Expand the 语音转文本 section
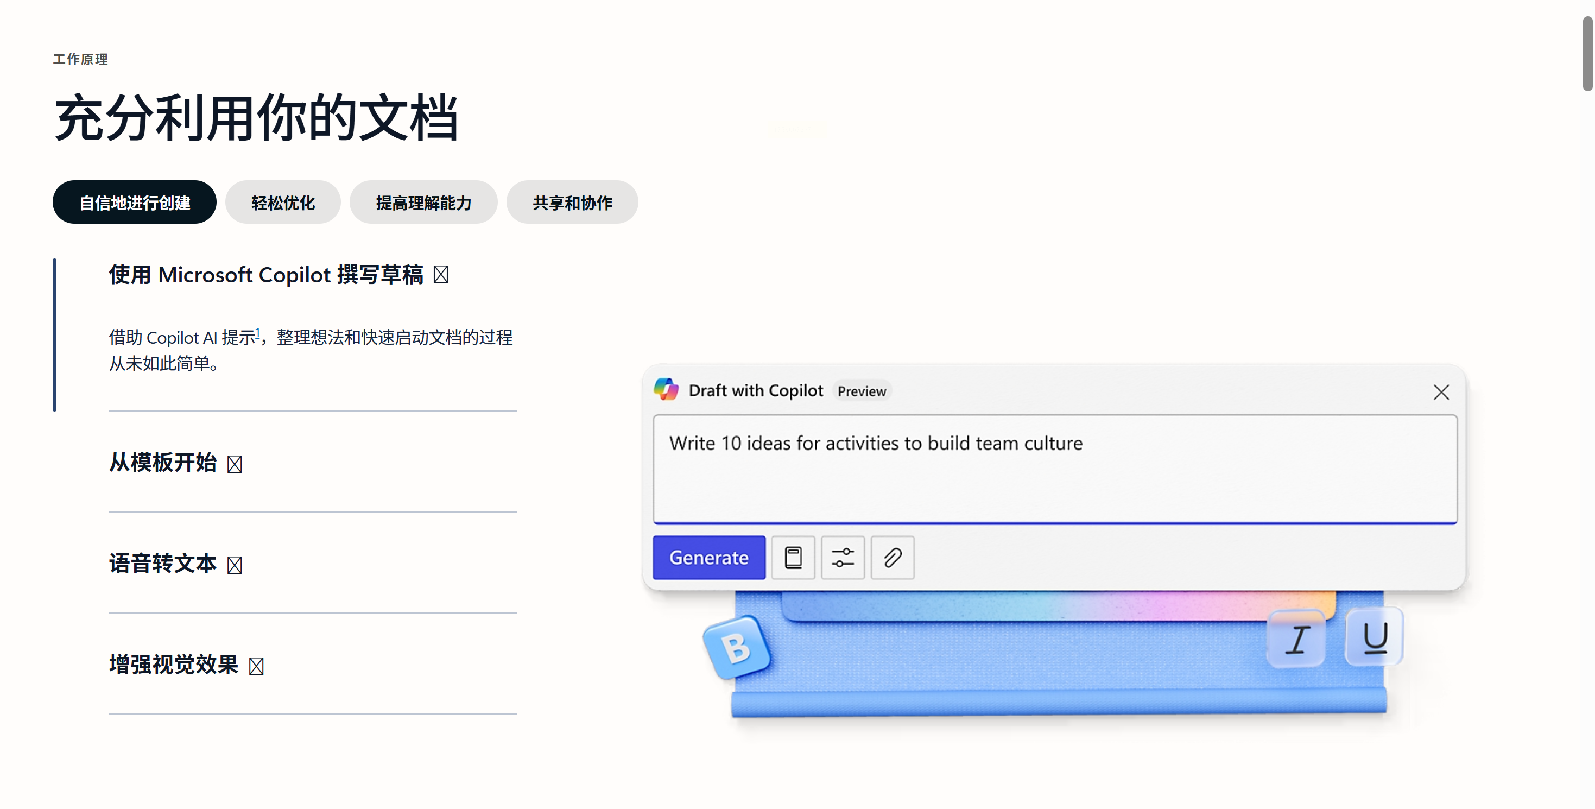The height and width of the screenshot is (809, 1595). click(175, 563)
